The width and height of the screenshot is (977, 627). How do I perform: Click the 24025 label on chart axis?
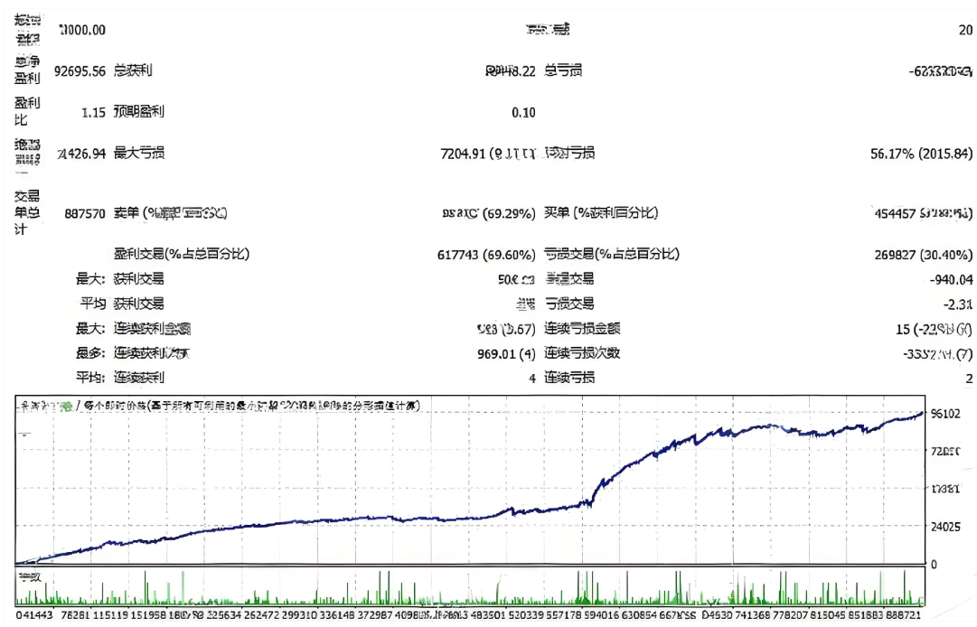tap(944, 527)
